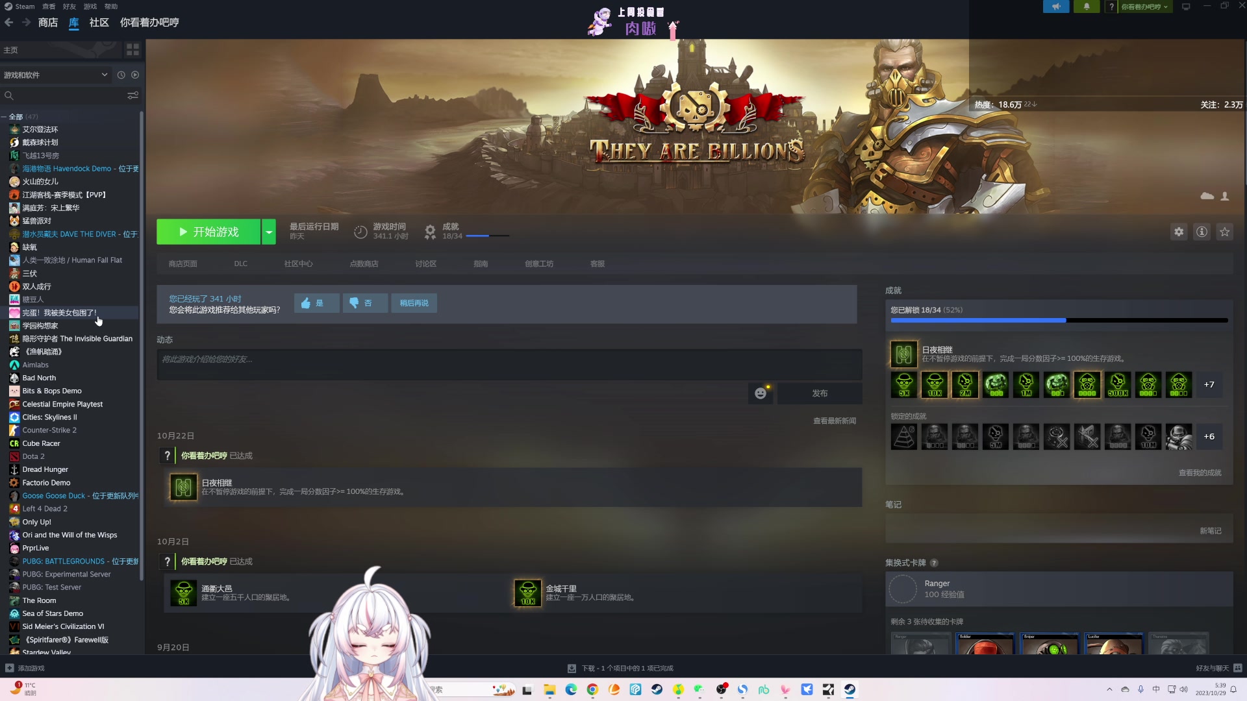
Task: Click the game settings gear icon
Action: point(1179,232)
